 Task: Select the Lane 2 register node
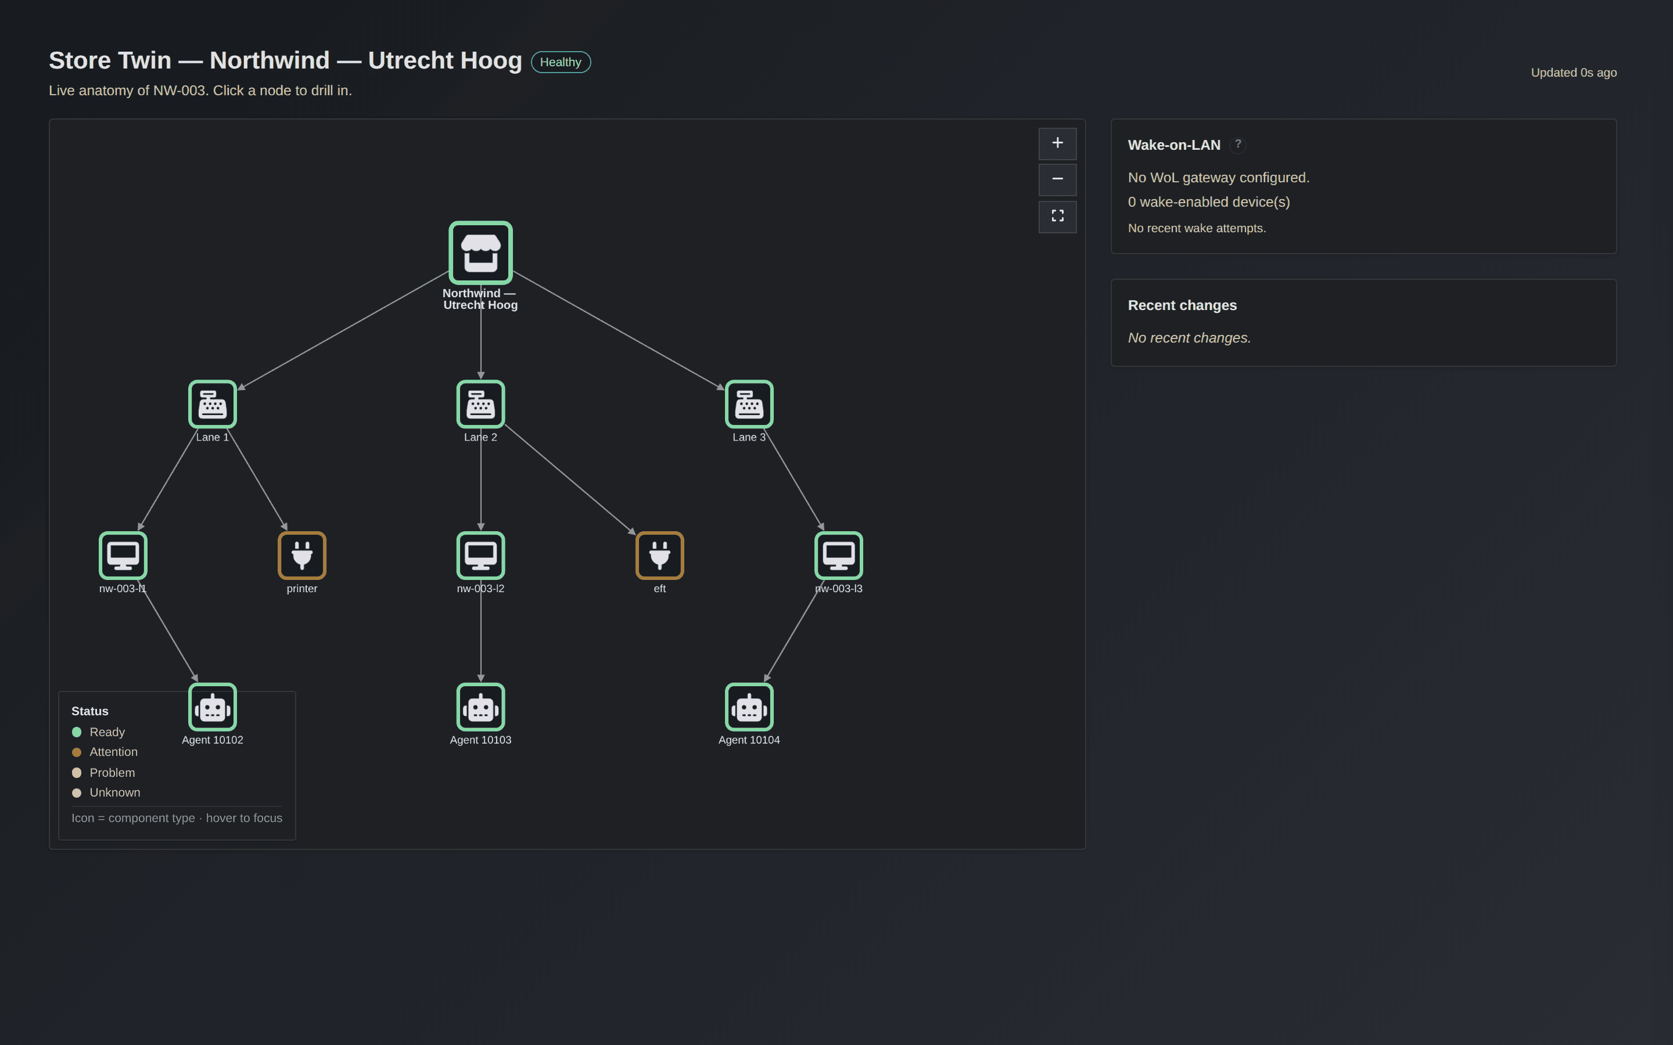[480, 403]
